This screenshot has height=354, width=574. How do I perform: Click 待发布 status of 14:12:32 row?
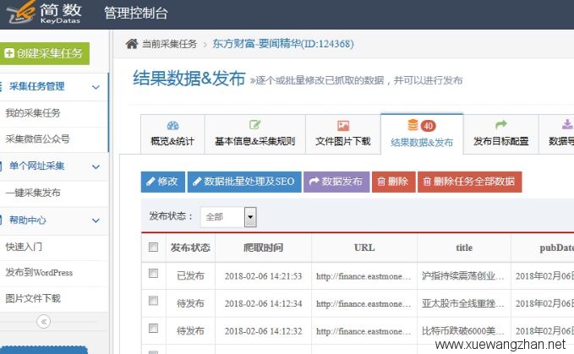click(190, 331)
